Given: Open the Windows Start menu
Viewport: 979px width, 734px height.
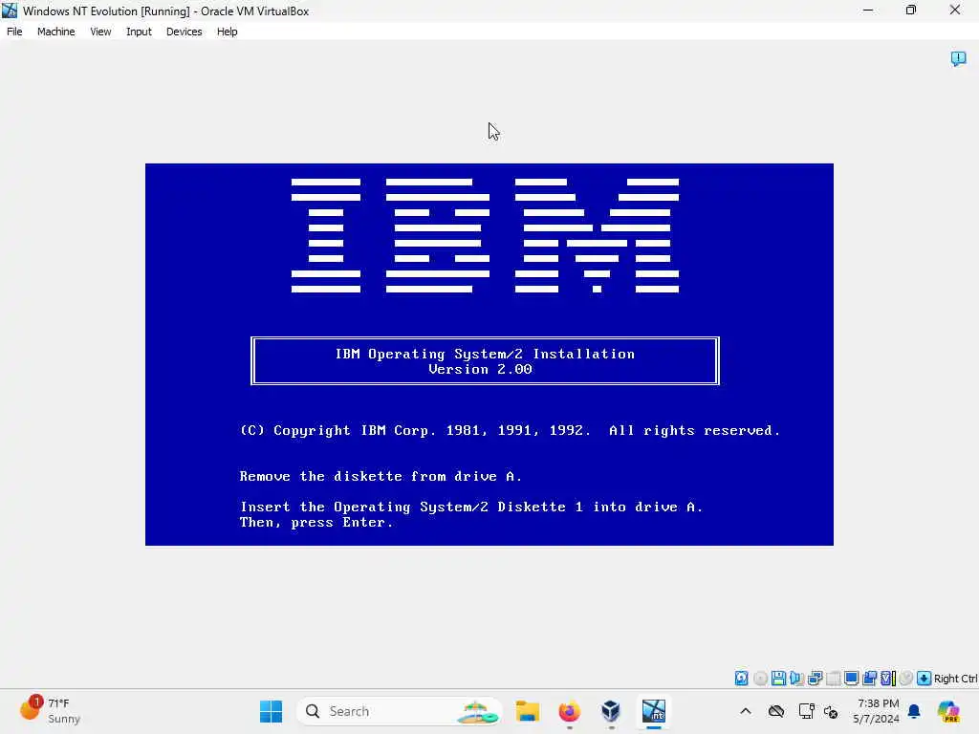Looking at the screenshot, I should [271, 711].
